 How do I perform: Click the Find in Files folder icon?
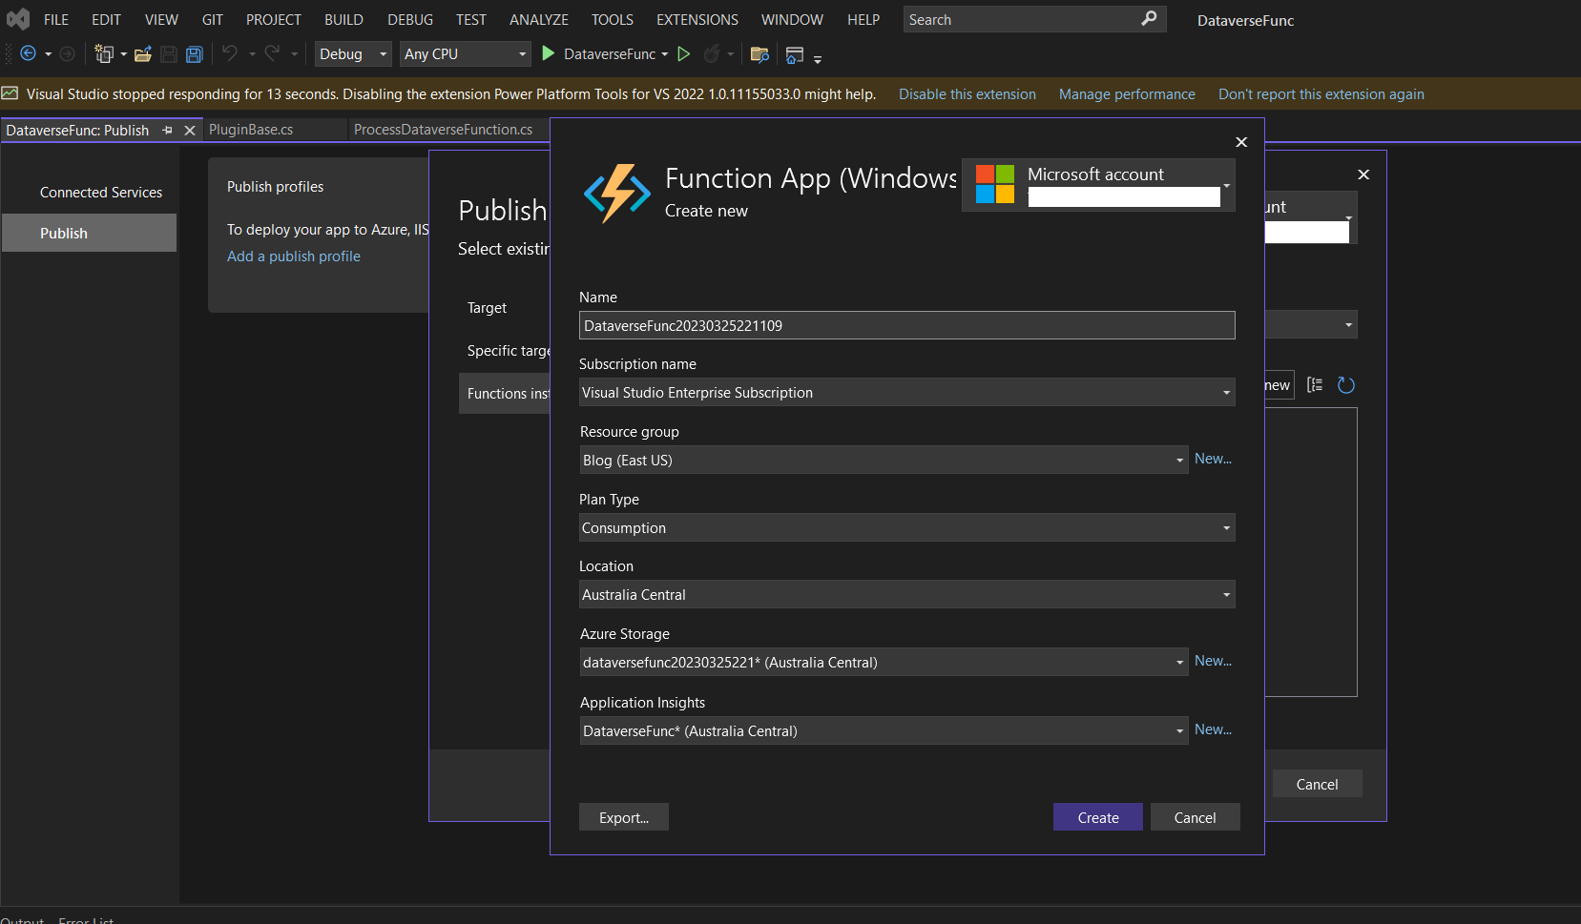(759, 54)
